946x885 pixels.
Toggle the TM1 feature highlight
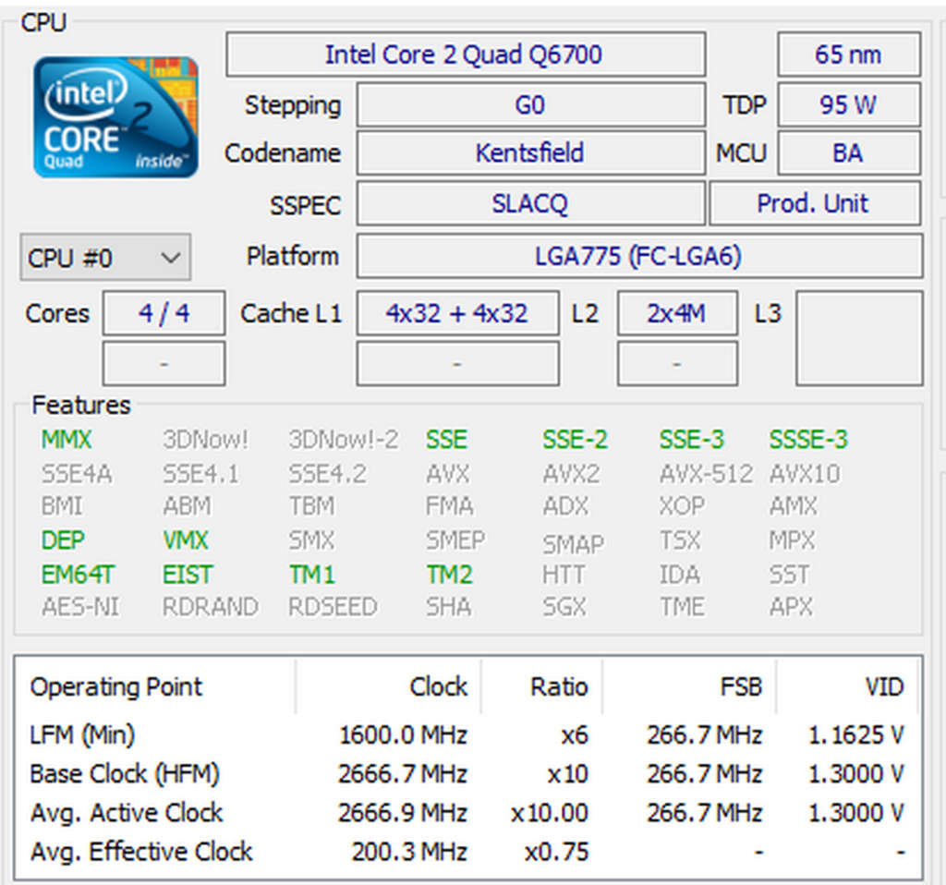coord(311,574)
